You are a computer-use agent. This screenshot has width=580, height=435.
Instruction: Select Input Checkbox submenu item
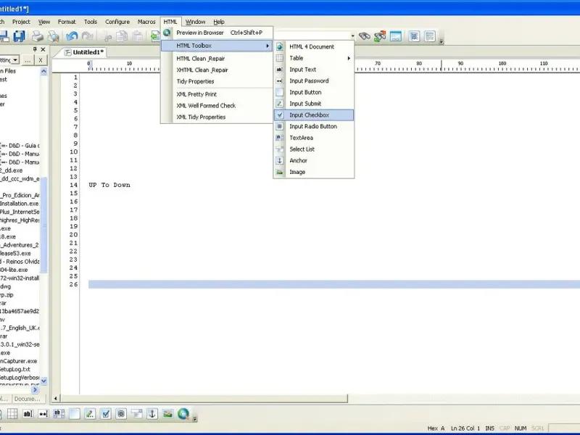(x=314, y=115)
